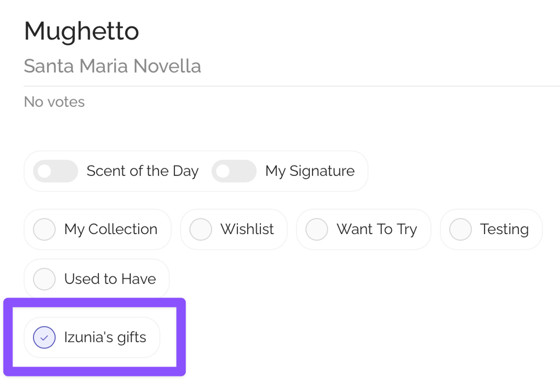
Task: Click the Izunia's gifts label text
Action: tap(105, 337)
